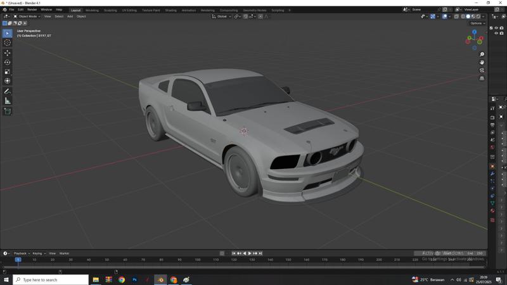The height and width of the screenshot is (285, 507).
Task: Activate the Move tool
Action: (x=8, y=53)
